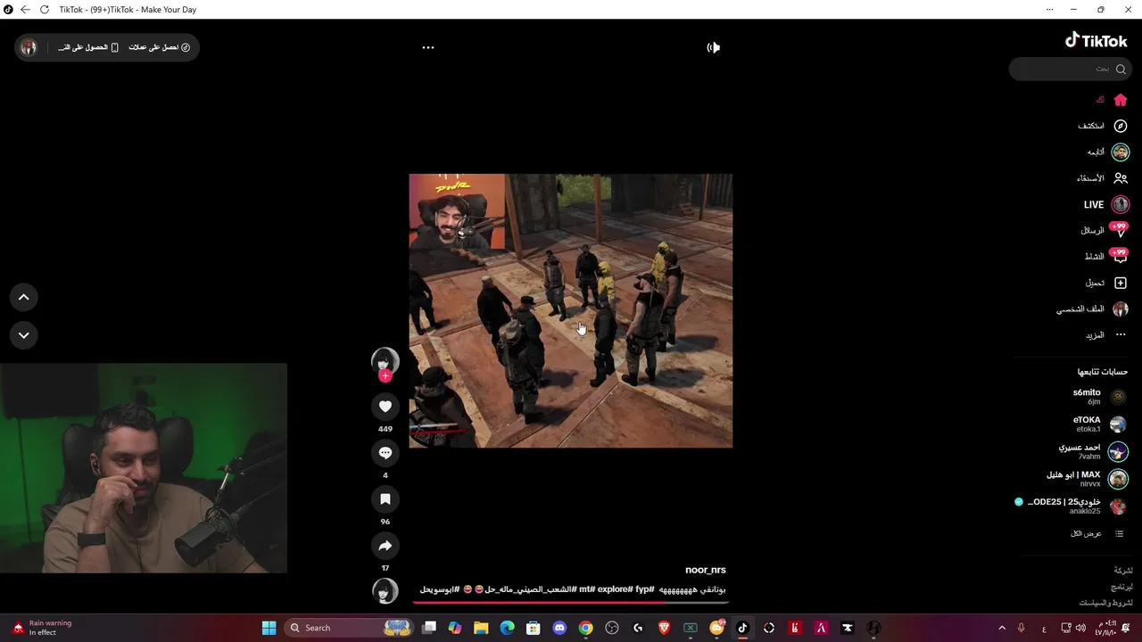
Task: Go to previous video with up arrow
Action: point(24,297)
